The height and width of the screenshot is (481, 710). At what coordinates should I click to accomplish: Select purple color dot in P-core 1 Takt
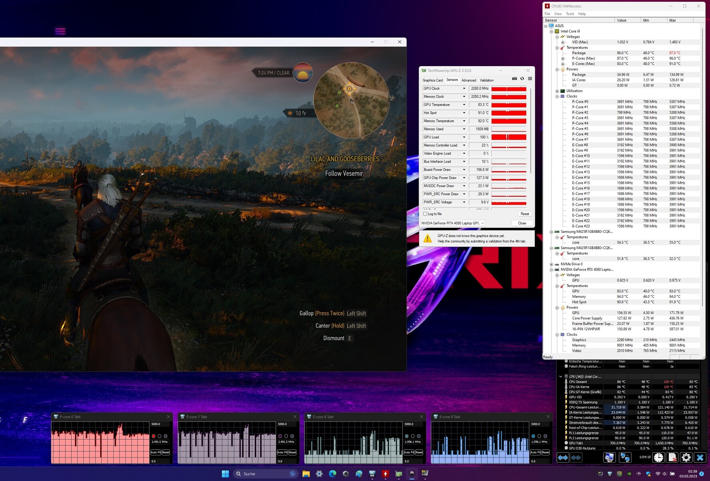[x=280, y=436]
